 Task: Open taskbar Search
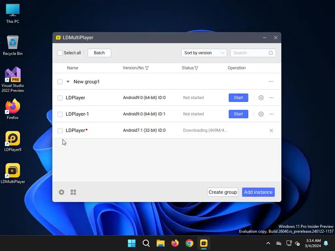146,243
